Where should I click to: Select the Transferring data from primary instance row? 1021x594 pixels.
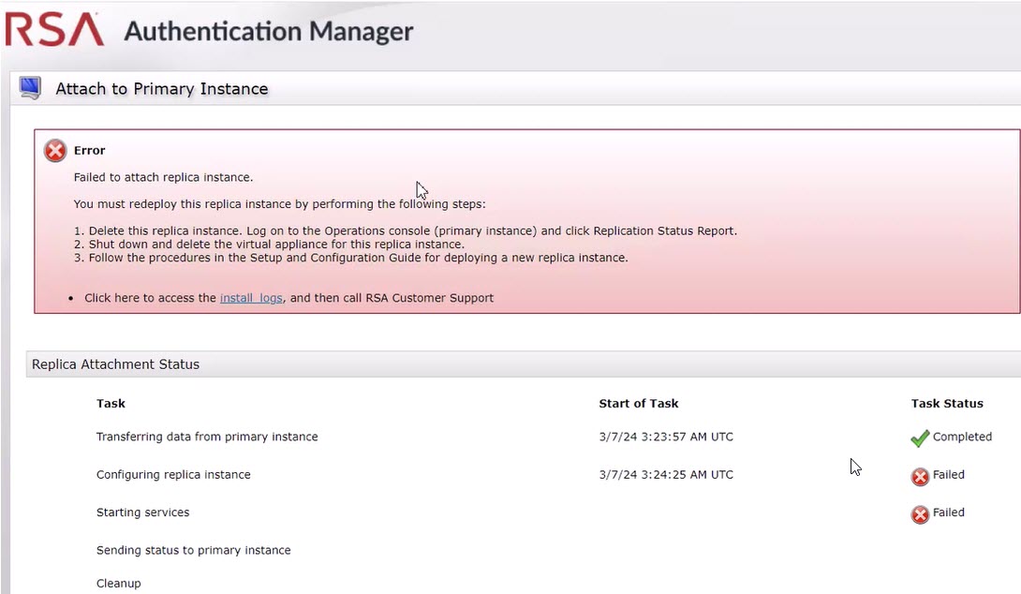tap(207, 437)
